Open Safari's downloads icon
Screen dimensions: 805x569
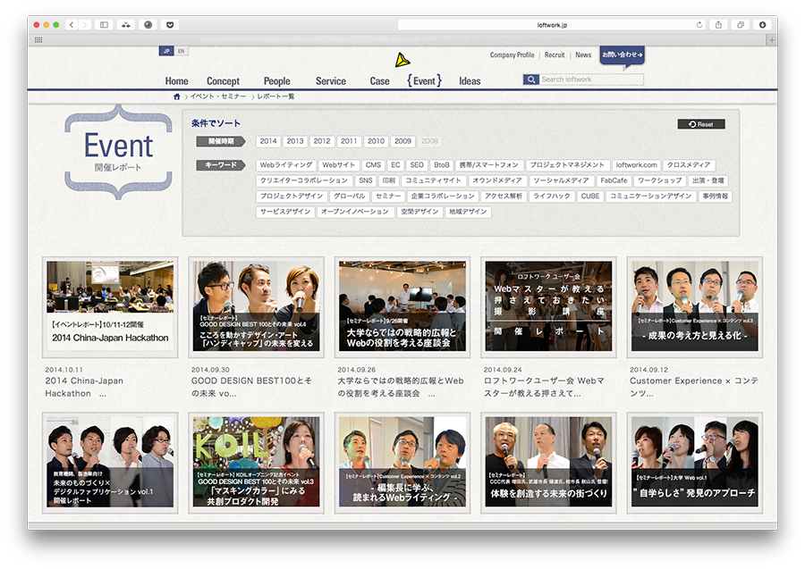pos(763,25)
